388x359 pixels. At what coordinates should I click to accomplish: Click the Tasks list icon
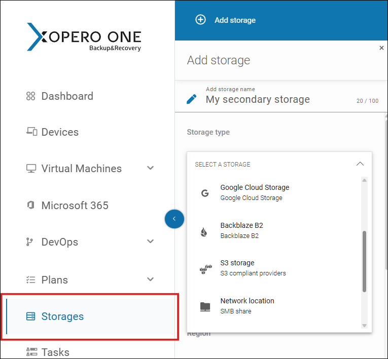tap(31, 351)
